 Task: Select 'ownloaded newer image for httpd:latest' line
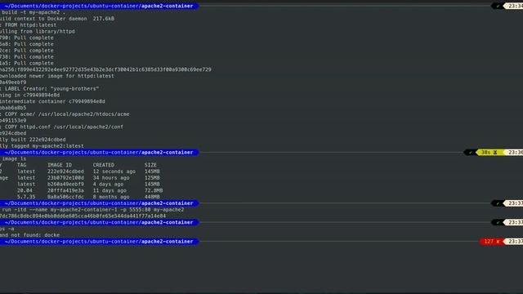click(57, 76)
